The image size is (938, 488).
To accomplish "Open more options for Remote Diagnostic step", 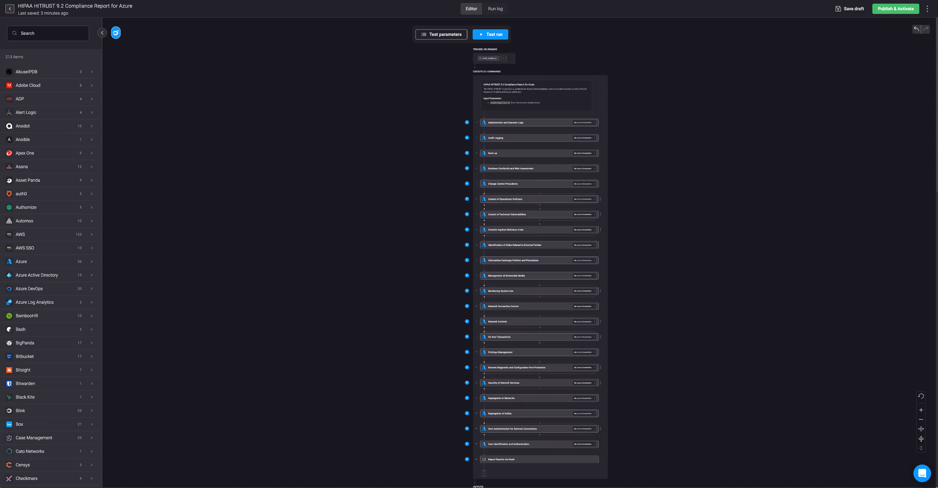I will click(x=600, y=367).
